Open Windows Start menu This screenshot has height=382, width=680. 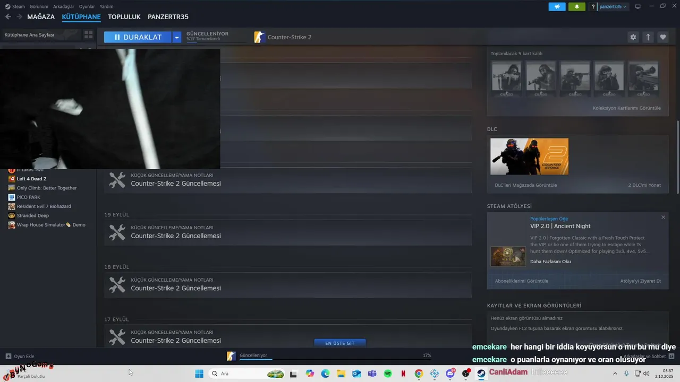point(199,374)
